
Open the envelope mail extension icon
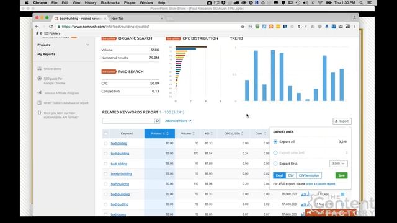[x=341, y=27]
